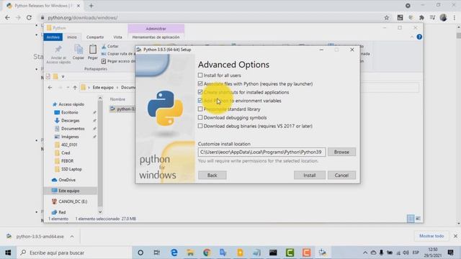Open Imágenes in navigation pane
Image resolution: width=461 pixels, height=259 pixels.
(70, 137)
